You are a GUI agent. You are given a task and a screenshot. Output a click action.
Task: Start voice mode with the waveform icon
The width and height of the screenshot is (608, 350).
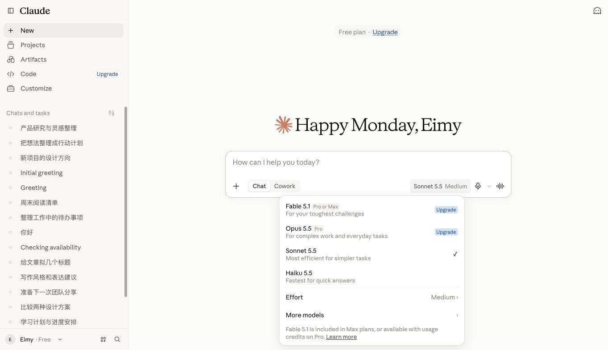click(x=500, y=186)
